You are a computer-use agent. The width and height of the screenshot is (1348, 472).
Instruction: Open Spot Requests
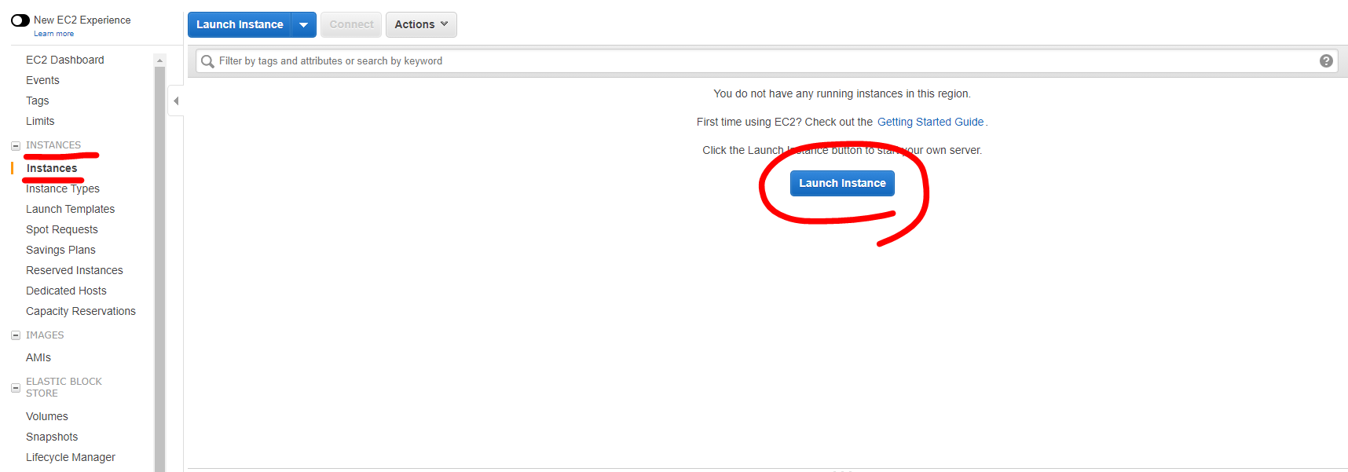pyautogui.click(x=62, y=229)
